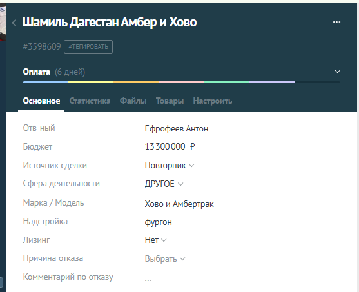Open the Источник сделки Повторник dropdown

(x=170, y=166)
